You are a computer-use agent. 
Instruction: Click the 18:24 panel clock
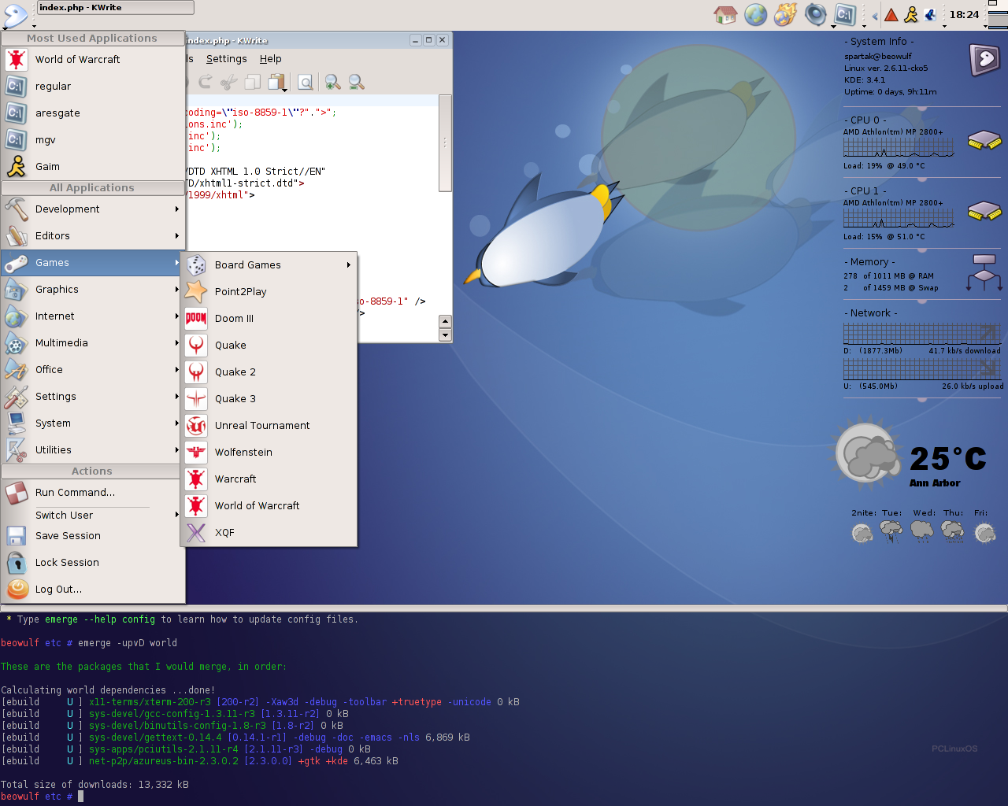point(964,14)
